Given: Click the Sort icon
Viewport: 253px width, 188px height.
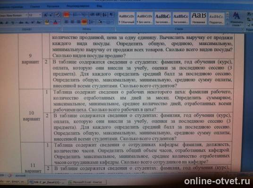Looking at the screenshot, I should (x=104, y=15).
